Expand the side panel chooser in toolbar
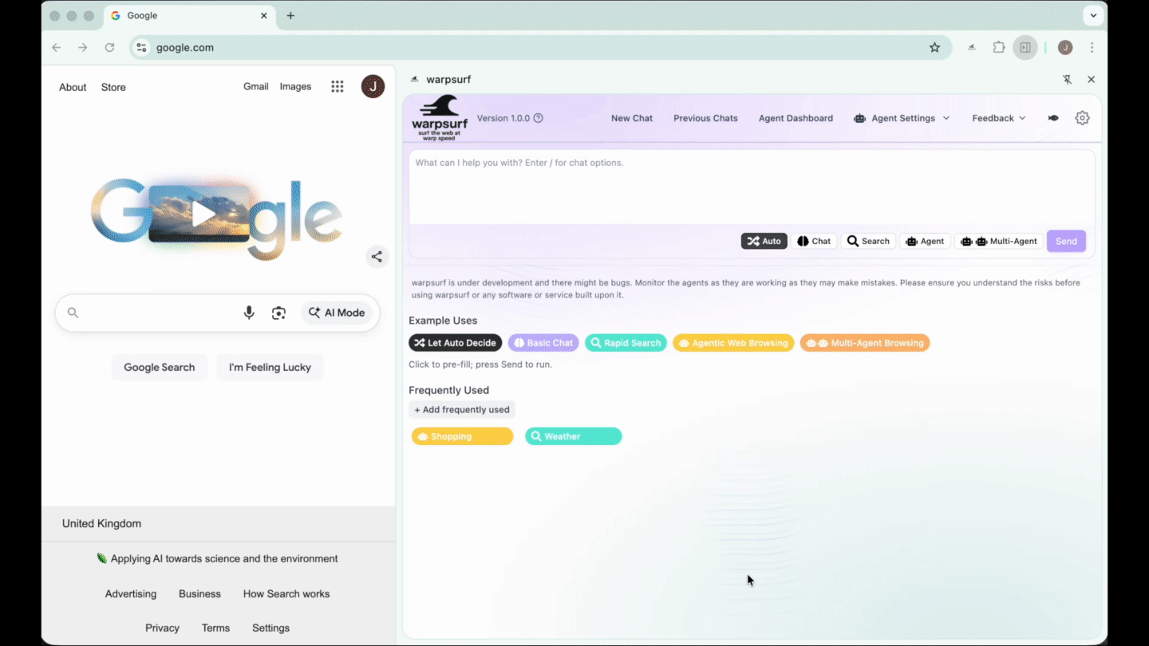Screen dimensions: 1149x646 click(1025, 47)
